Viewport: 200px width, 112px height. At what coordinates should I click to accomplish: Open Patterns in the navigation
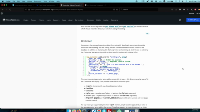click(x=42, y=20)
